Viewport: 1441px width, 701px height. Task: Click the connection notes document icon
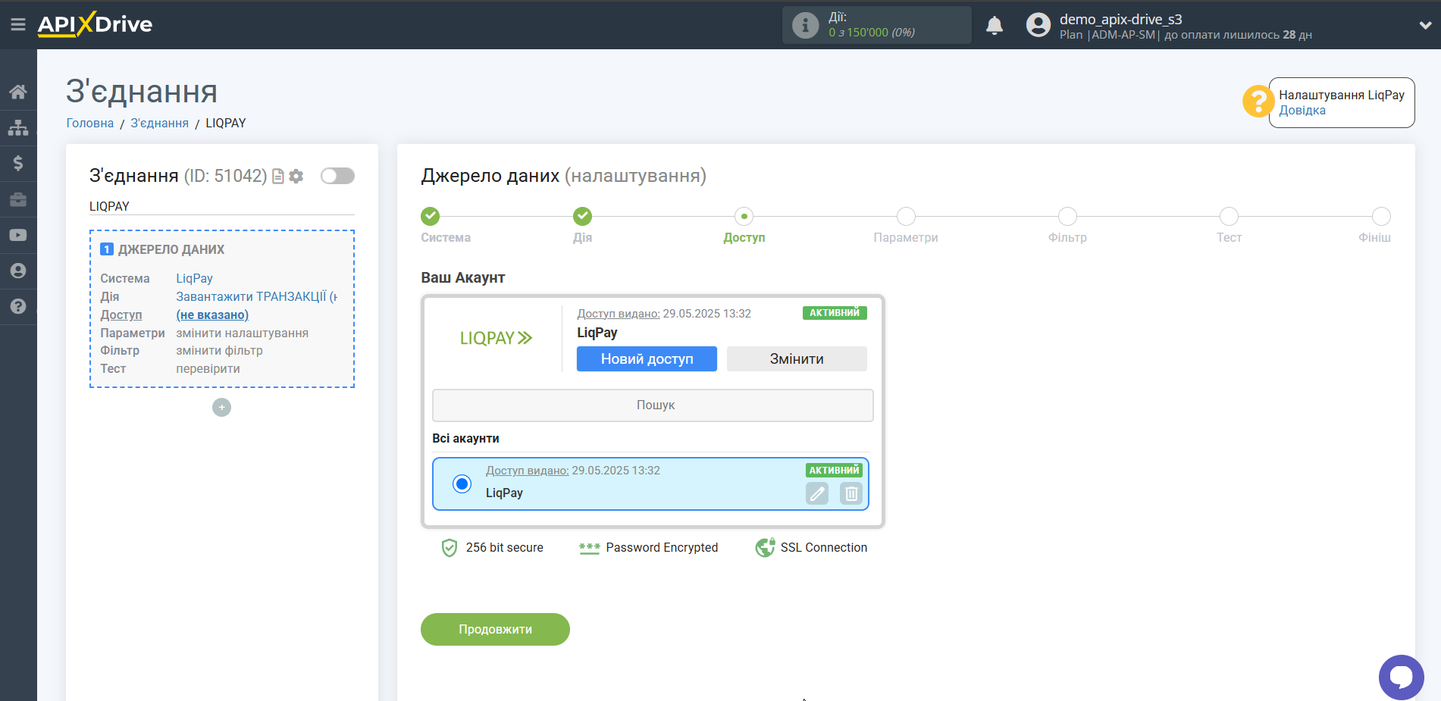pyautogui.click(x=278, y=177)
